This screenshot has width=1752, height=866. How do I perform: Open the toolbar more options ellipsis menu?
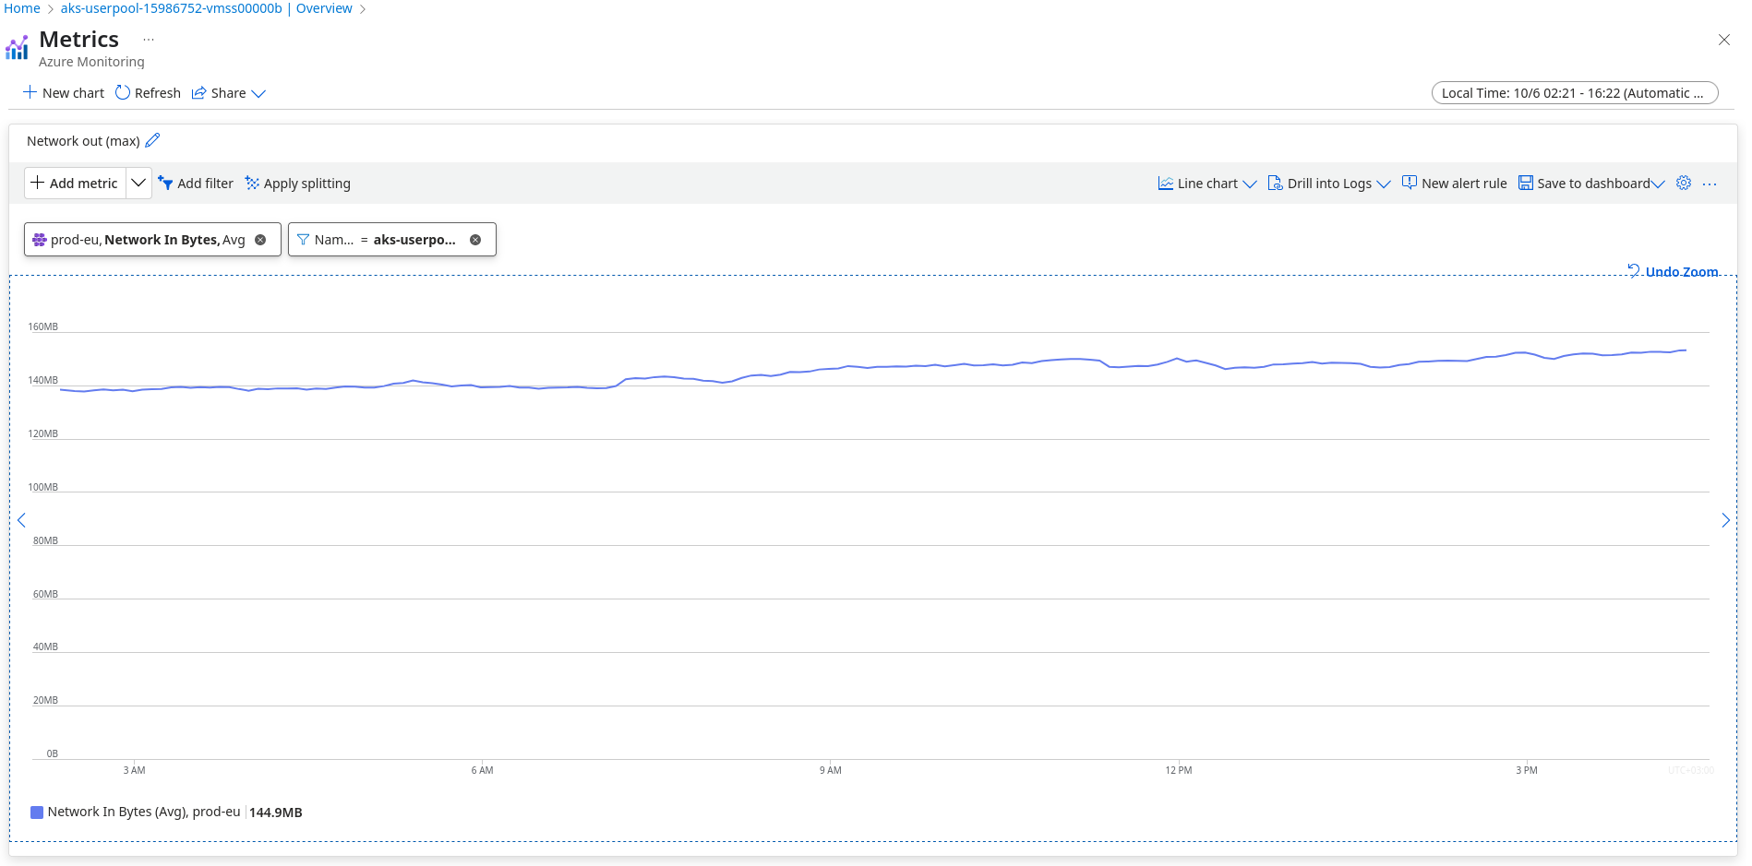point(1710,184)
